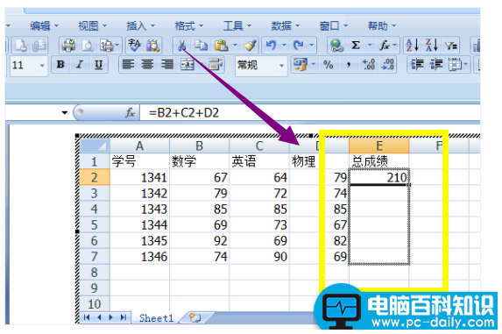The width and height of the screenshot is (502, 334).
Task: Click the Cut scissors icon
Action: 182,46
